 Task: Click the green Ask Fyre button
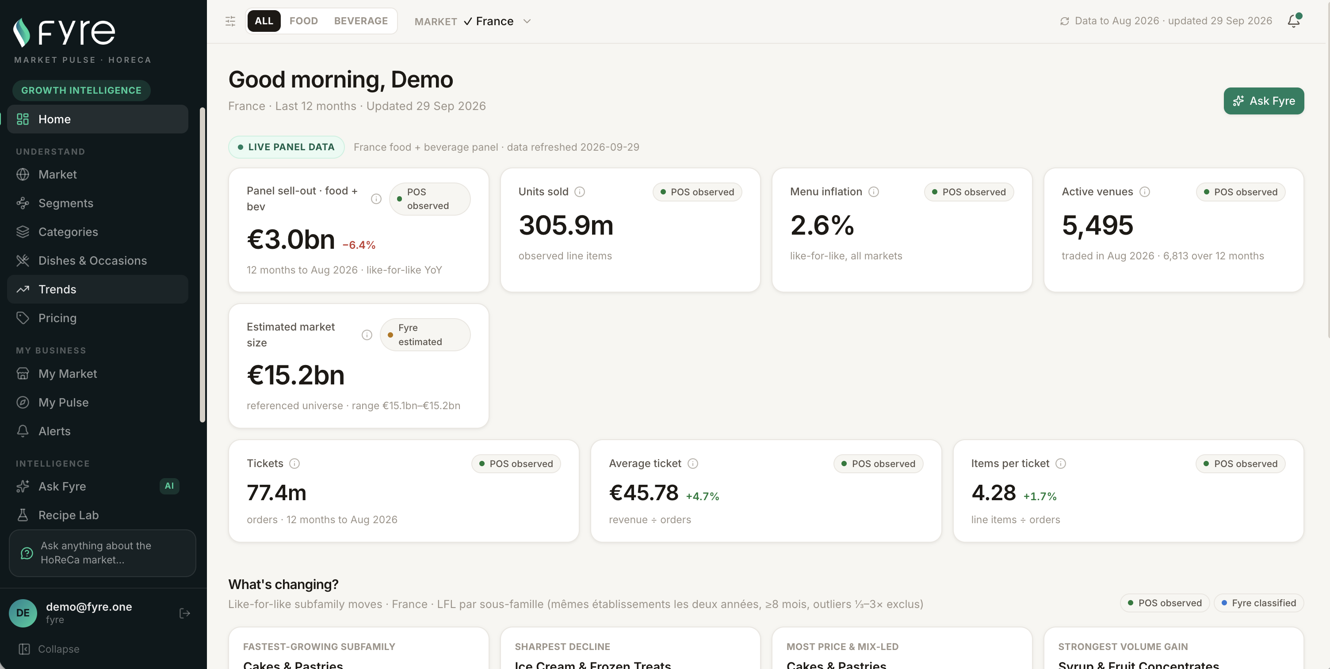pyautogui.click(x=1263, y=101)
